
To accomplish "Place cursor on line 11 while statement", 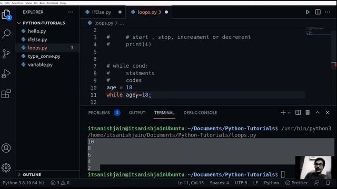I will point(128,94).
